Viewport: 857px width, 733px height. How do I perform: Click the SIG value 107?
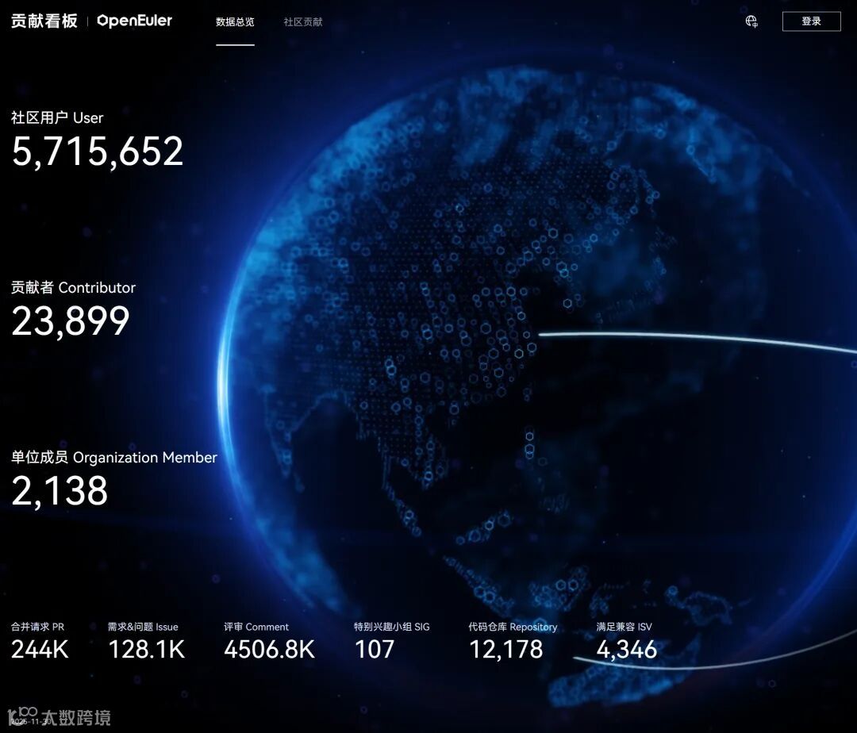coord(375,650)
